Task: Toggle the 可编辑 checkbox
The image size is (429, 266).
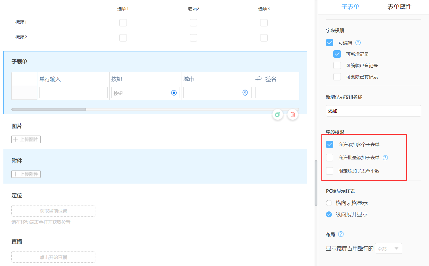Action: pos(330,43)
